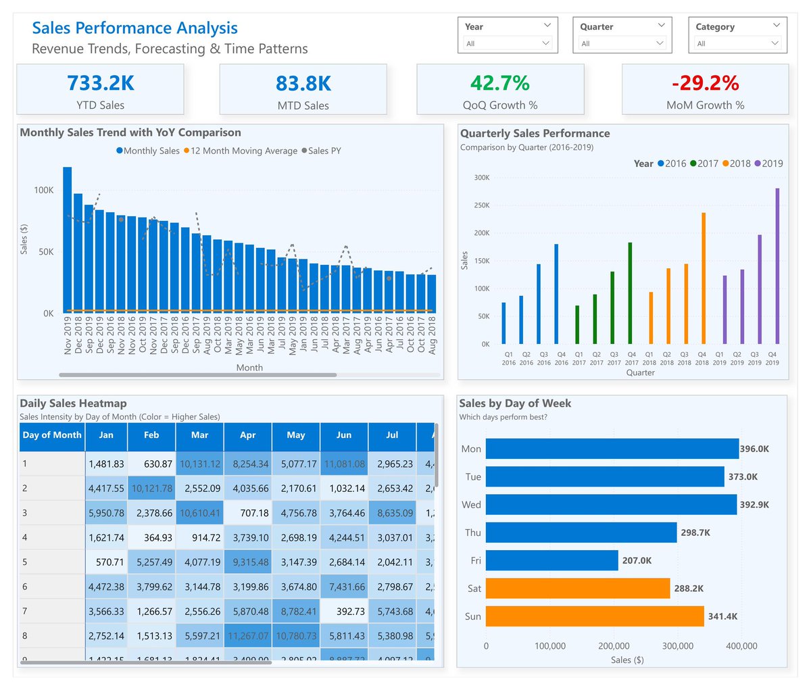The image size is (811, 690).
Task: Click the 341.4K Sunday data label
Action: pos(723,616)
